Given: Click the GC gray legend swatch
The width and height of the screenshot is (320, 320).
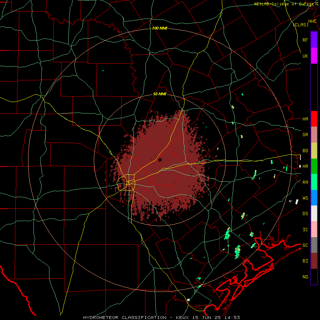Looking at the screenshot, I should [314, 245].
